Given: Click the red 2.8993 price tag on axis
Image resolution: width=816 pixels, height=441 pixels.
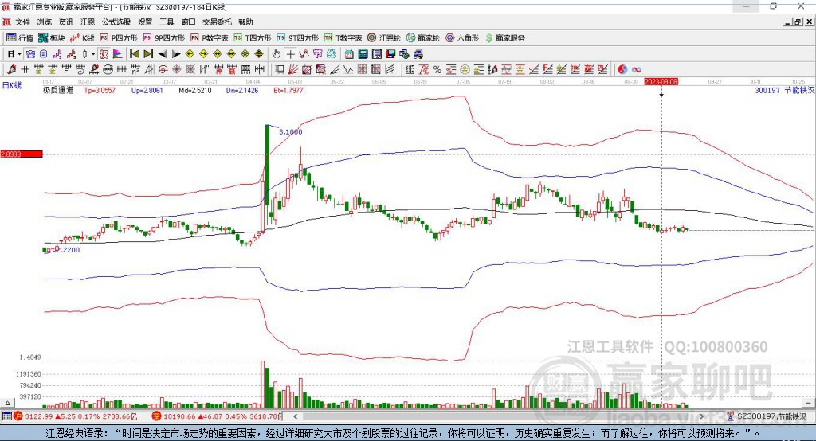Looking at the screenshot, I should [22, 154].
